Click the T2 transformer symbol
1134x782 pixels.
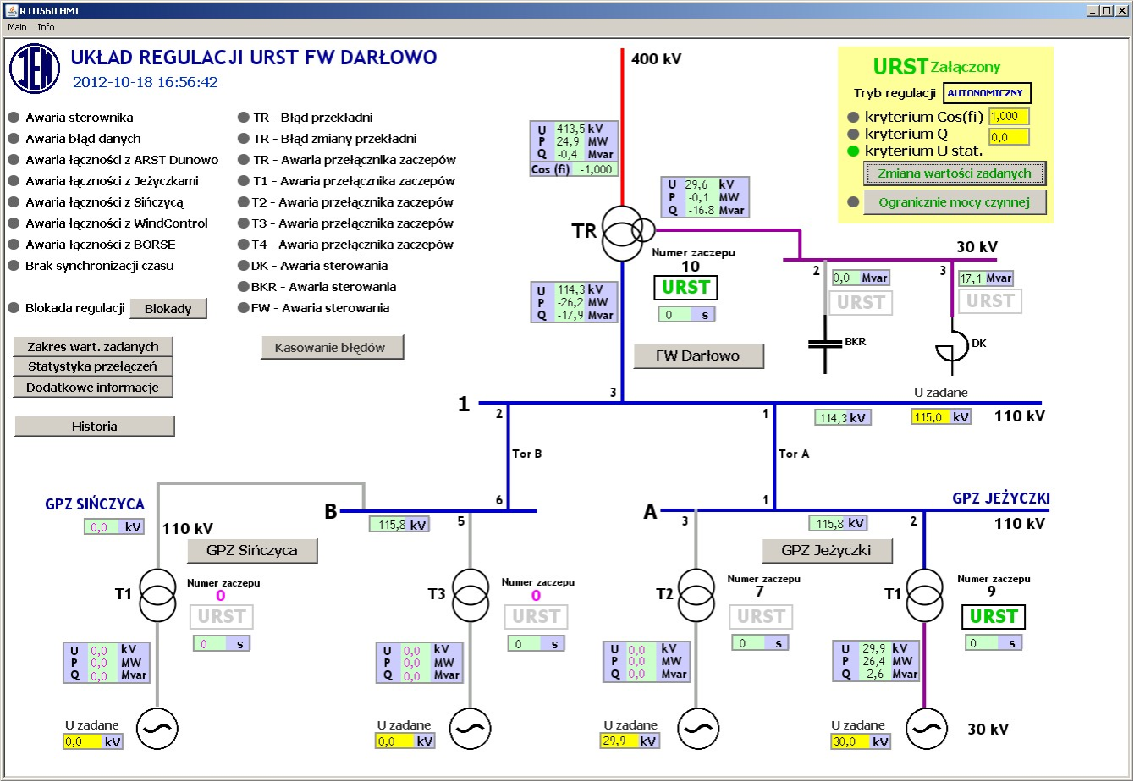[x=696, y=596]
